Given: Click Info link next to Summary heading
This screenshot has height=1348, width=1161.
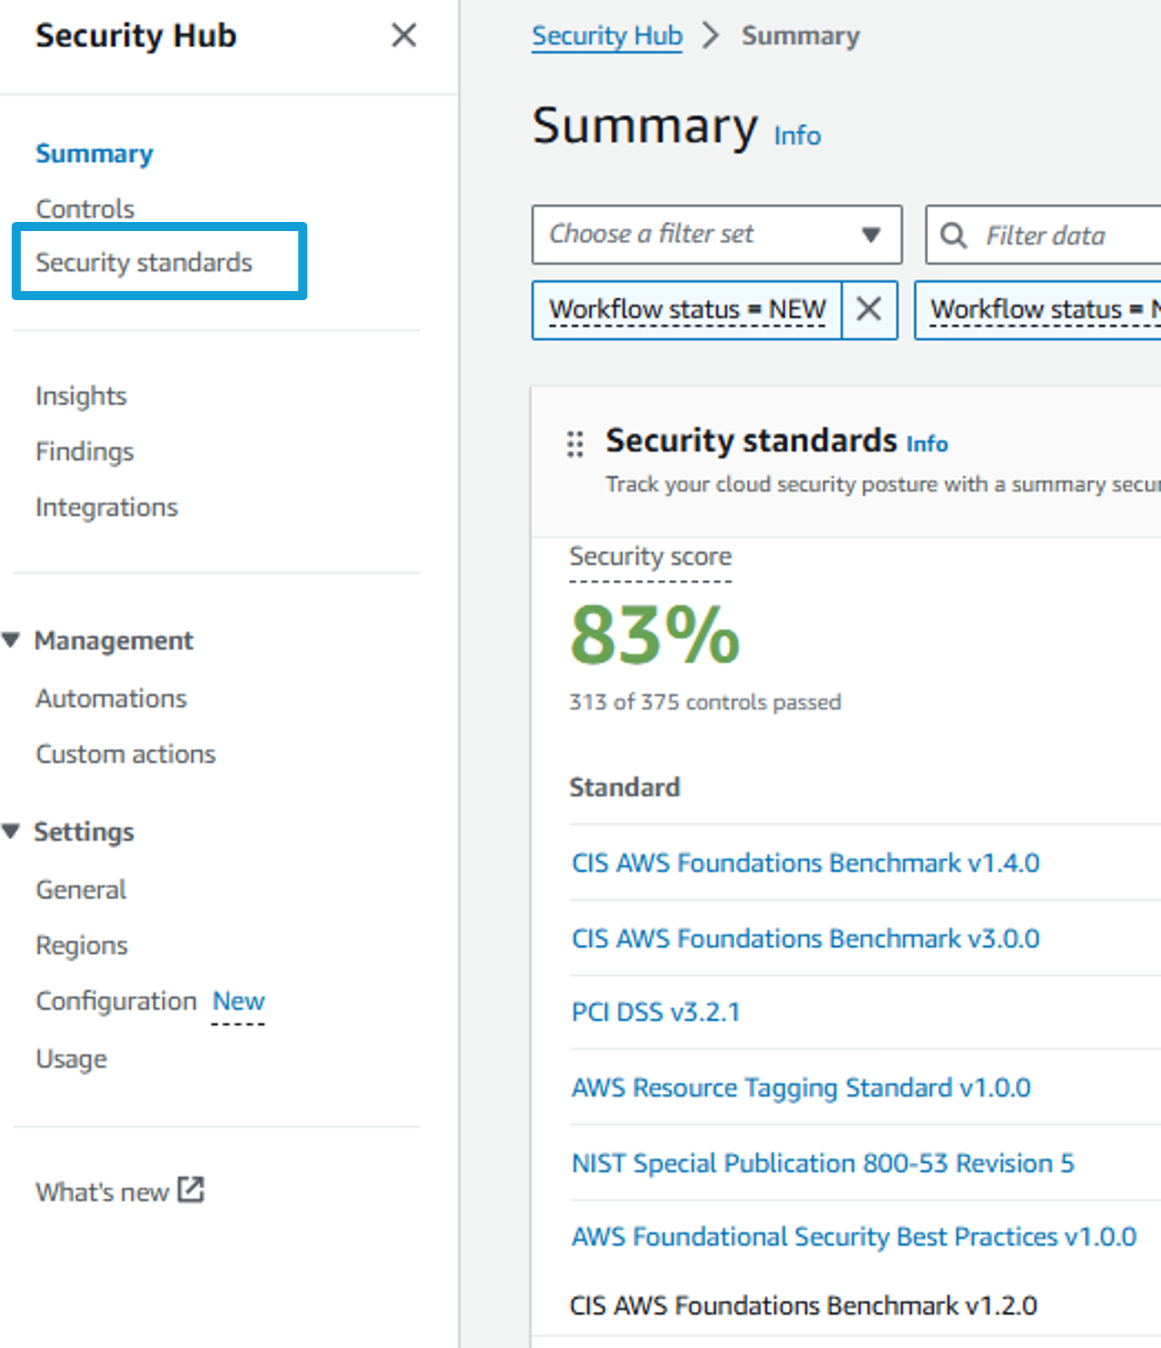Looking at the screenshot, I should (x=797, y=135).
